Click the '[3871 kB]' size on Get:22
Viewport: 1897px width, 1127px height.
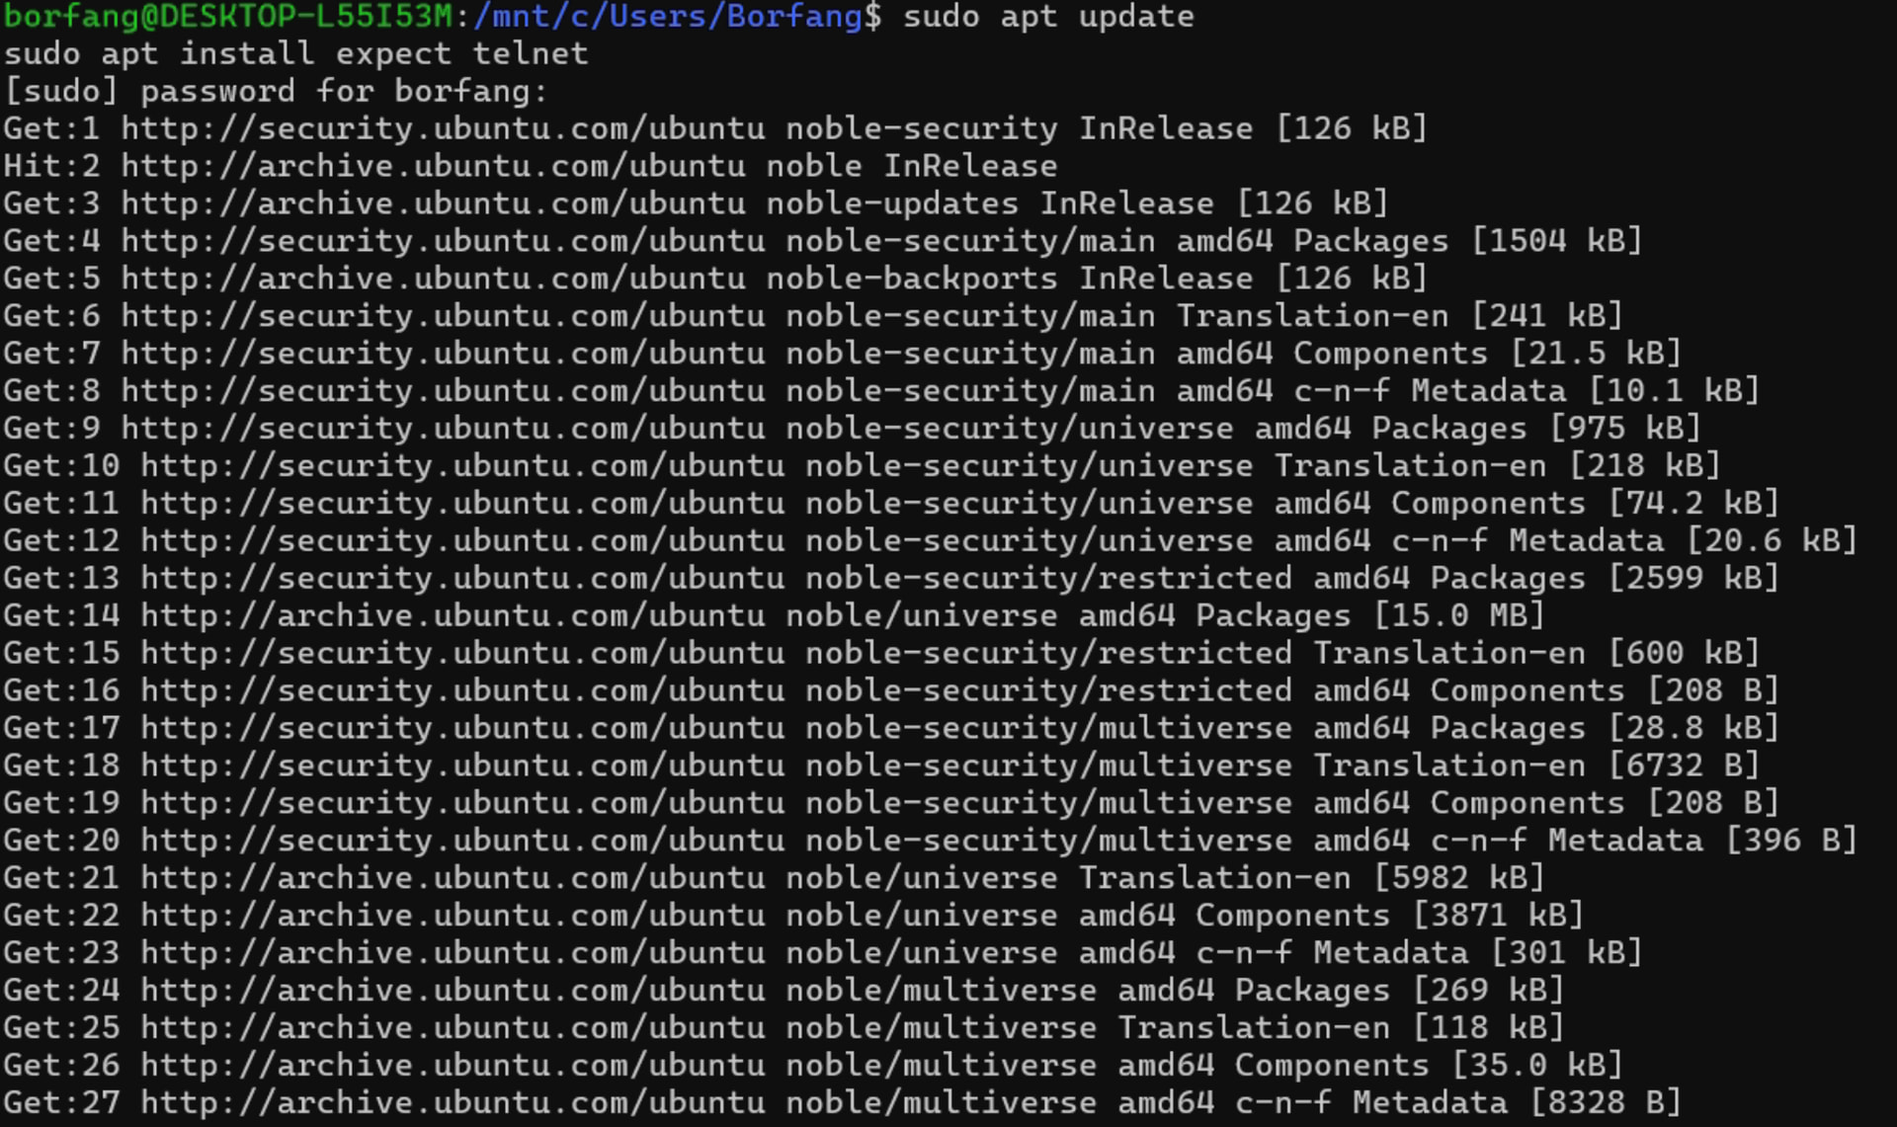[1498, 916]
